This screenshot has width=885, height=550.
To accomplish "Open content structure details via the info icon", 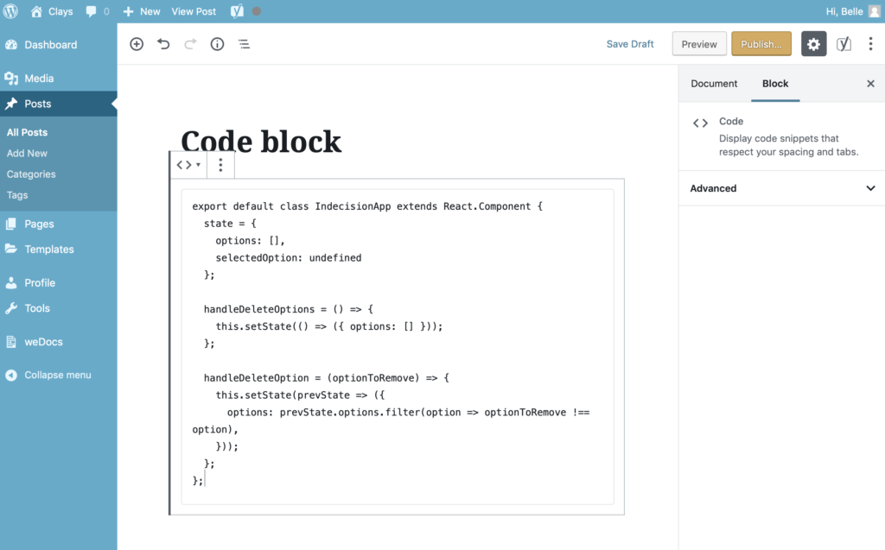I will pyautogui.click(x=216, y=43).
